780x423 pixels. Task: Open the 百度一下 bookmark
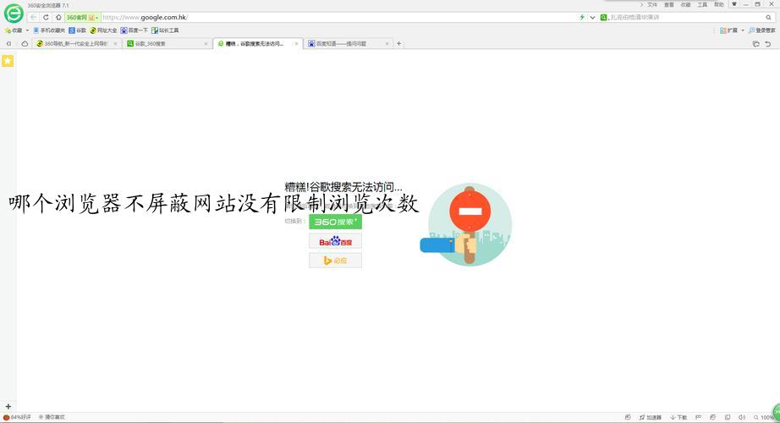tap(135, 30)
